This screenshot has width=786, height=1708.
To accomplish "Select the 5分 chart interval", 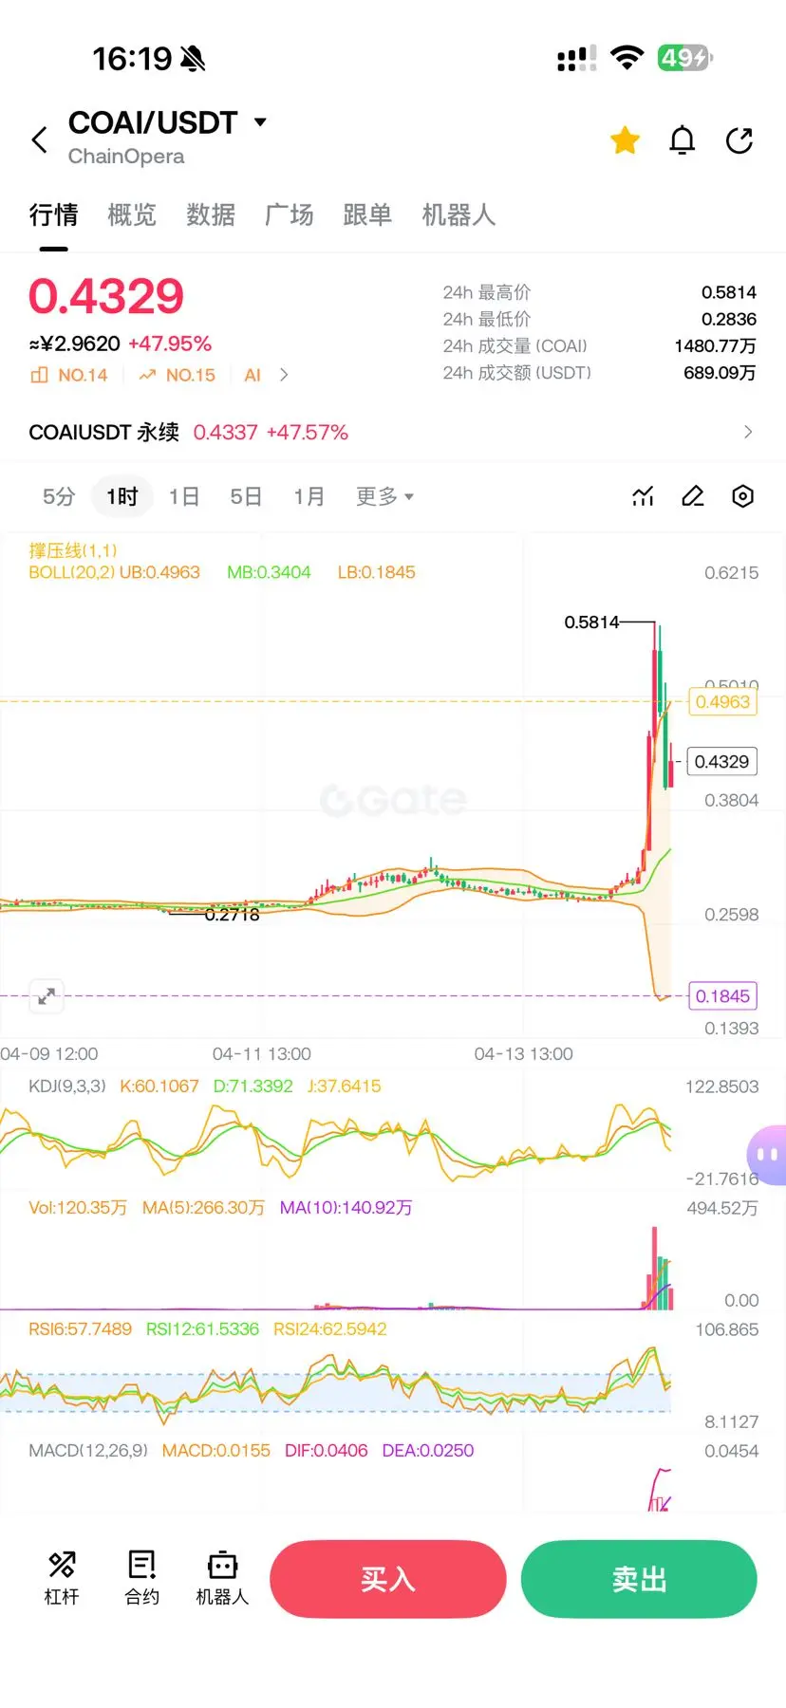I will click(x=59, y=496).
